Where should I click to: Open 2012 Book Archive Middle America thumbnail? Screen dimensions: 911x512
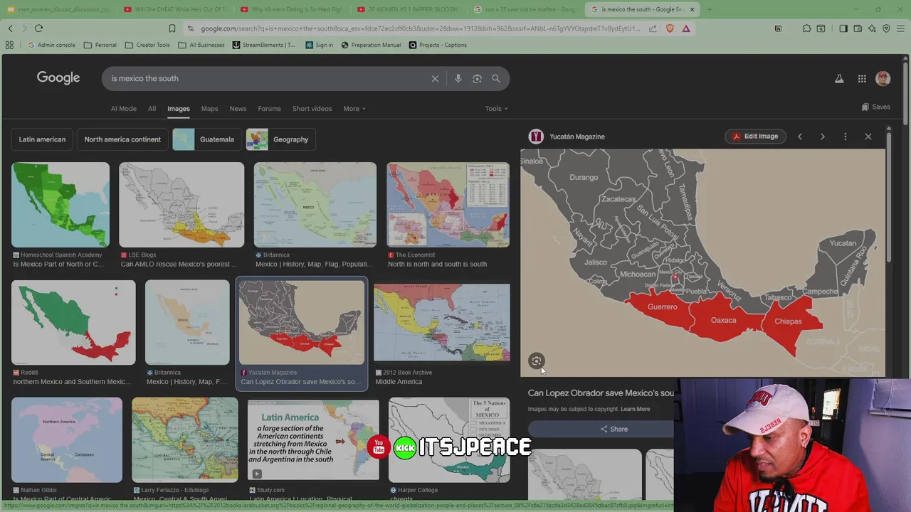(x=442, y=323)
